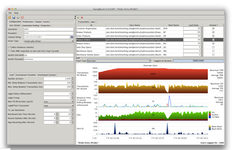Switch to the Jobs tab
Image resolution: width=242 pixels, height=150 pixels.
[x=93, y=22]
